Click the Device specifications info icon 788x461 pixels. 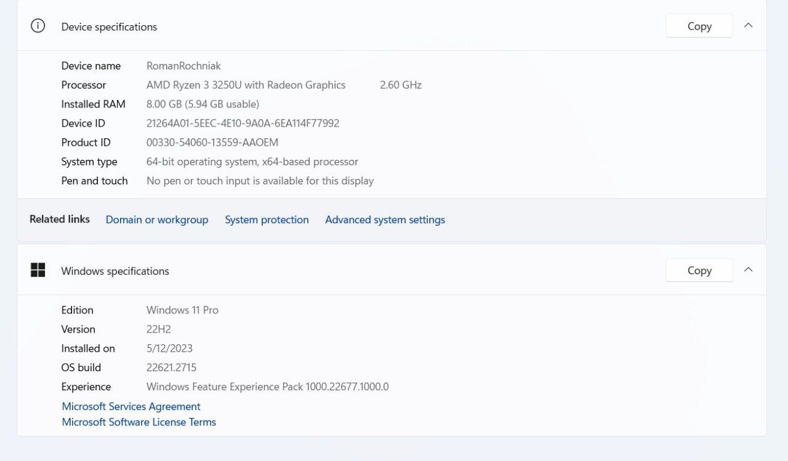(x=38, y=26)
